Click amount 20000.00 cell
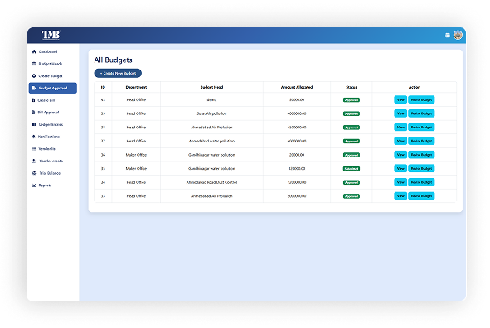 coord(297,155)
